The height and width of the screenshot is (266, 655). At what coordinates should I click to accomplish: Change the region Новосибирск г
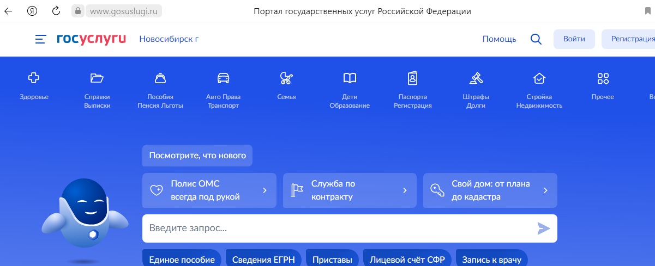tap(169, 39)
